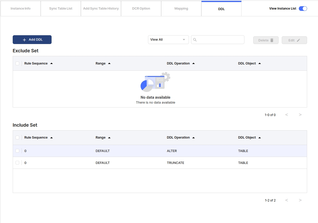Sort Exclude Set by Range arrow
Image resolution: width=318 pixels, height=223 pixels.
tap(109, 63)
